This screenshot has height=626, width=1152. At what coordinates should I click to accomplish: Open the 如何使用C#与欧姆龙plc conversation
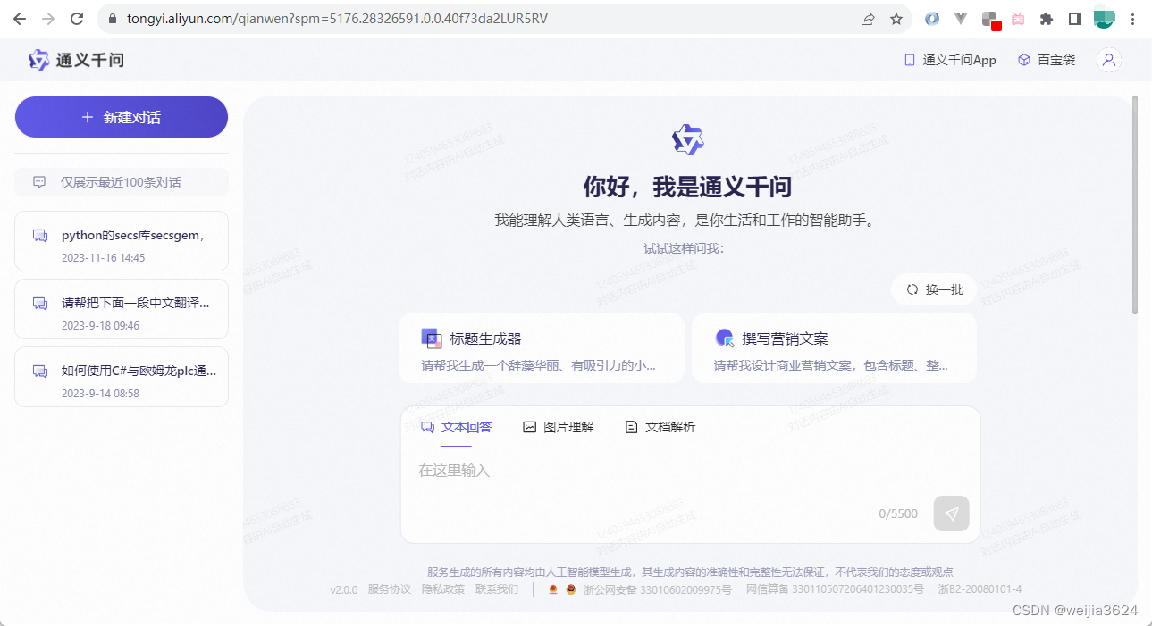(122, 377)
